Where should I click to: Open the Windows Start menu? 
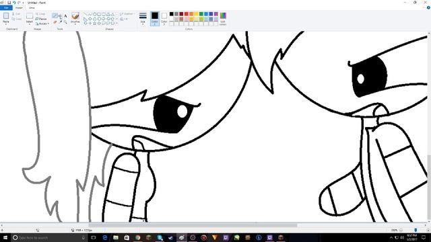point(5,237)
